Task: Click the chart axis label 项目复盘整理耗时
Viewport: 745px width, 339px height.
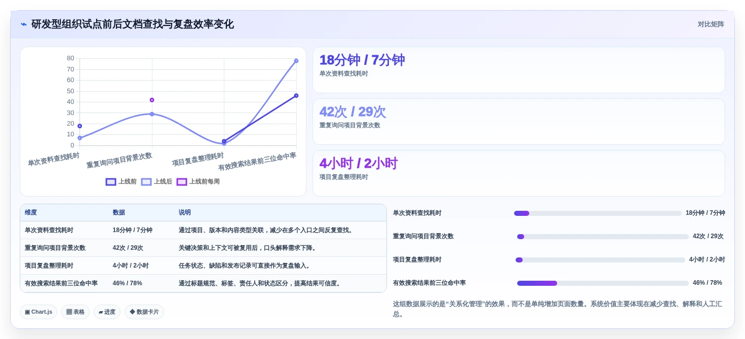Action: click(198, 160)
